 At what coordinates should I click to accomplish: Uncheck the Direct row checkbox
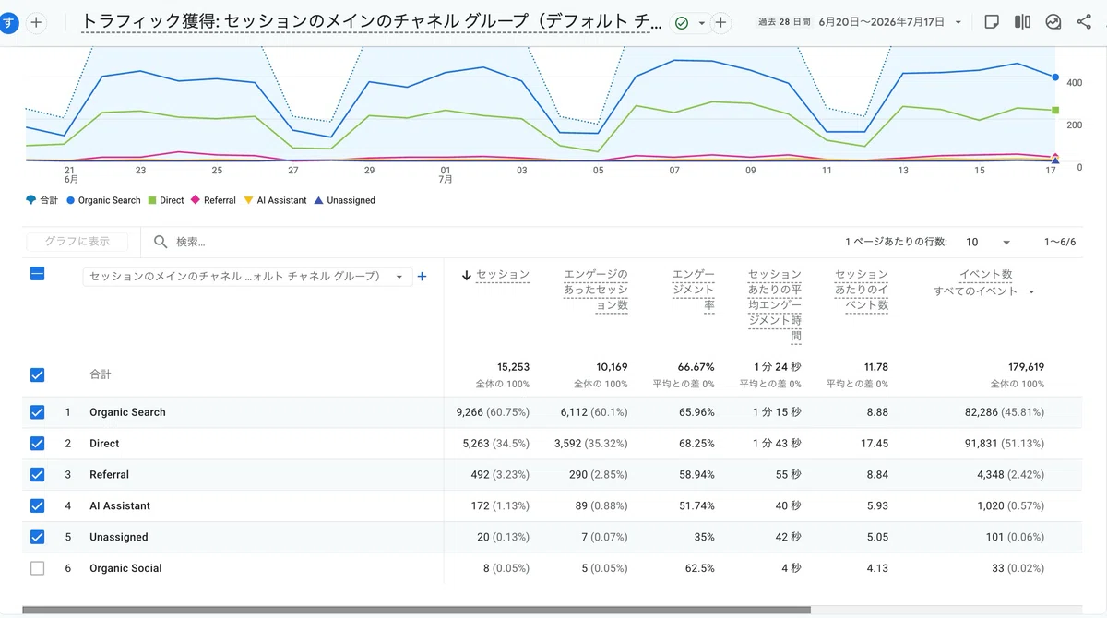tap(37, 444)
